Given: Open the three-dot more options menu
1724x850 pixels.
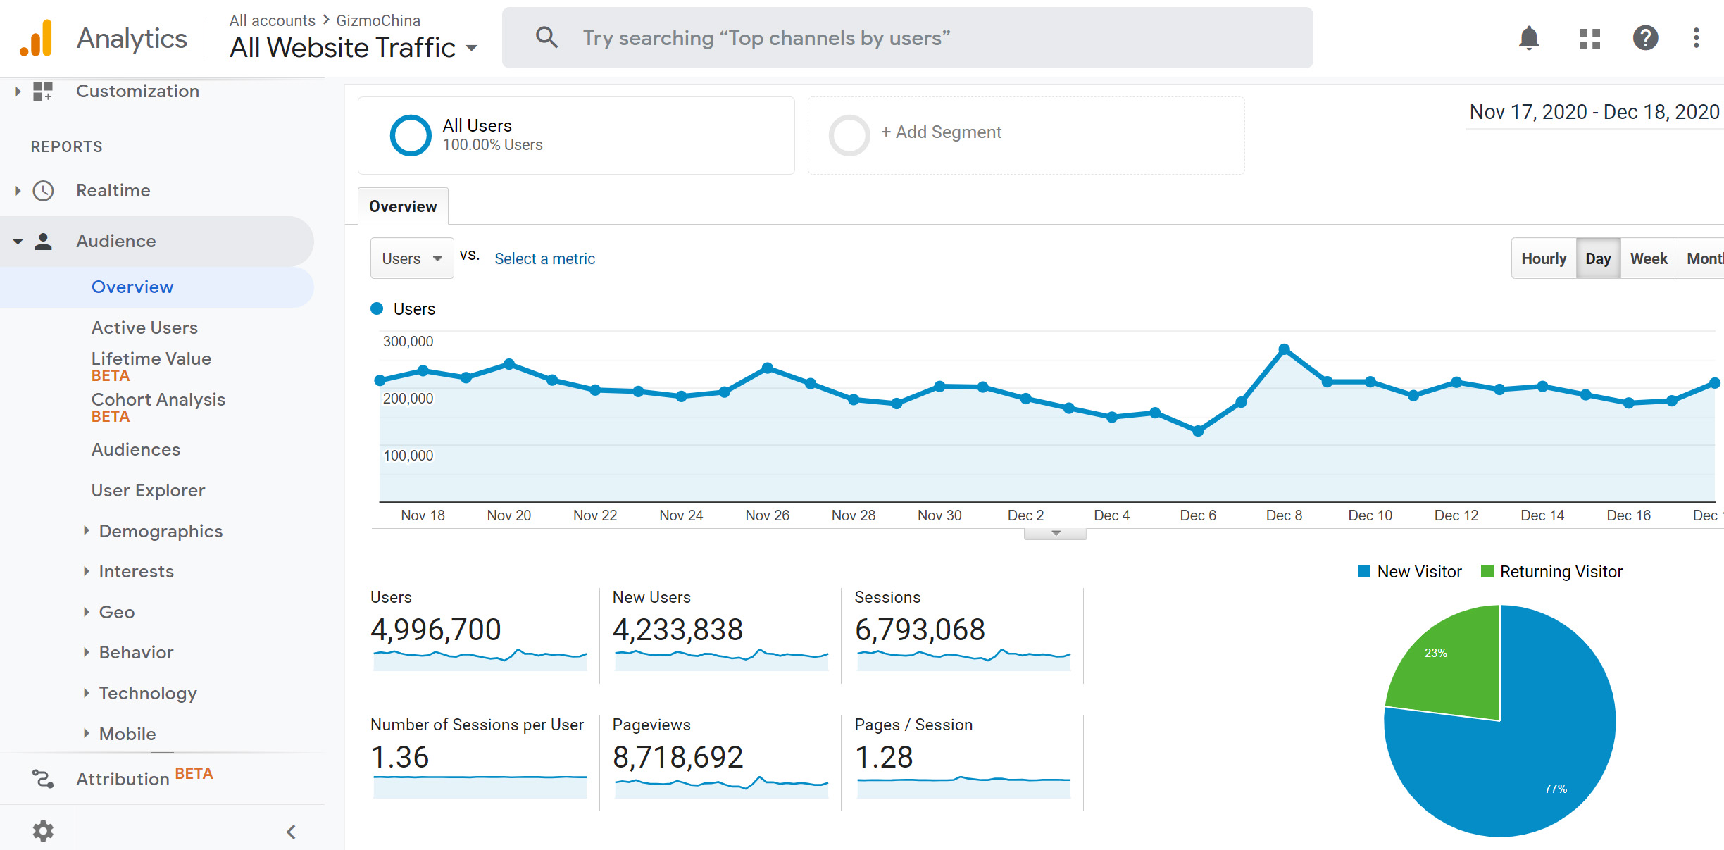Looking at the screenshot, I should [x=1696, y=38].
